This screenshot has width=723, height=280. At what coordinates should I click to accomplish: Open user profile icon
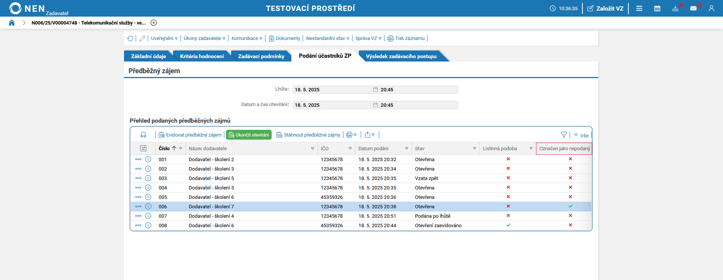[711, 8]
